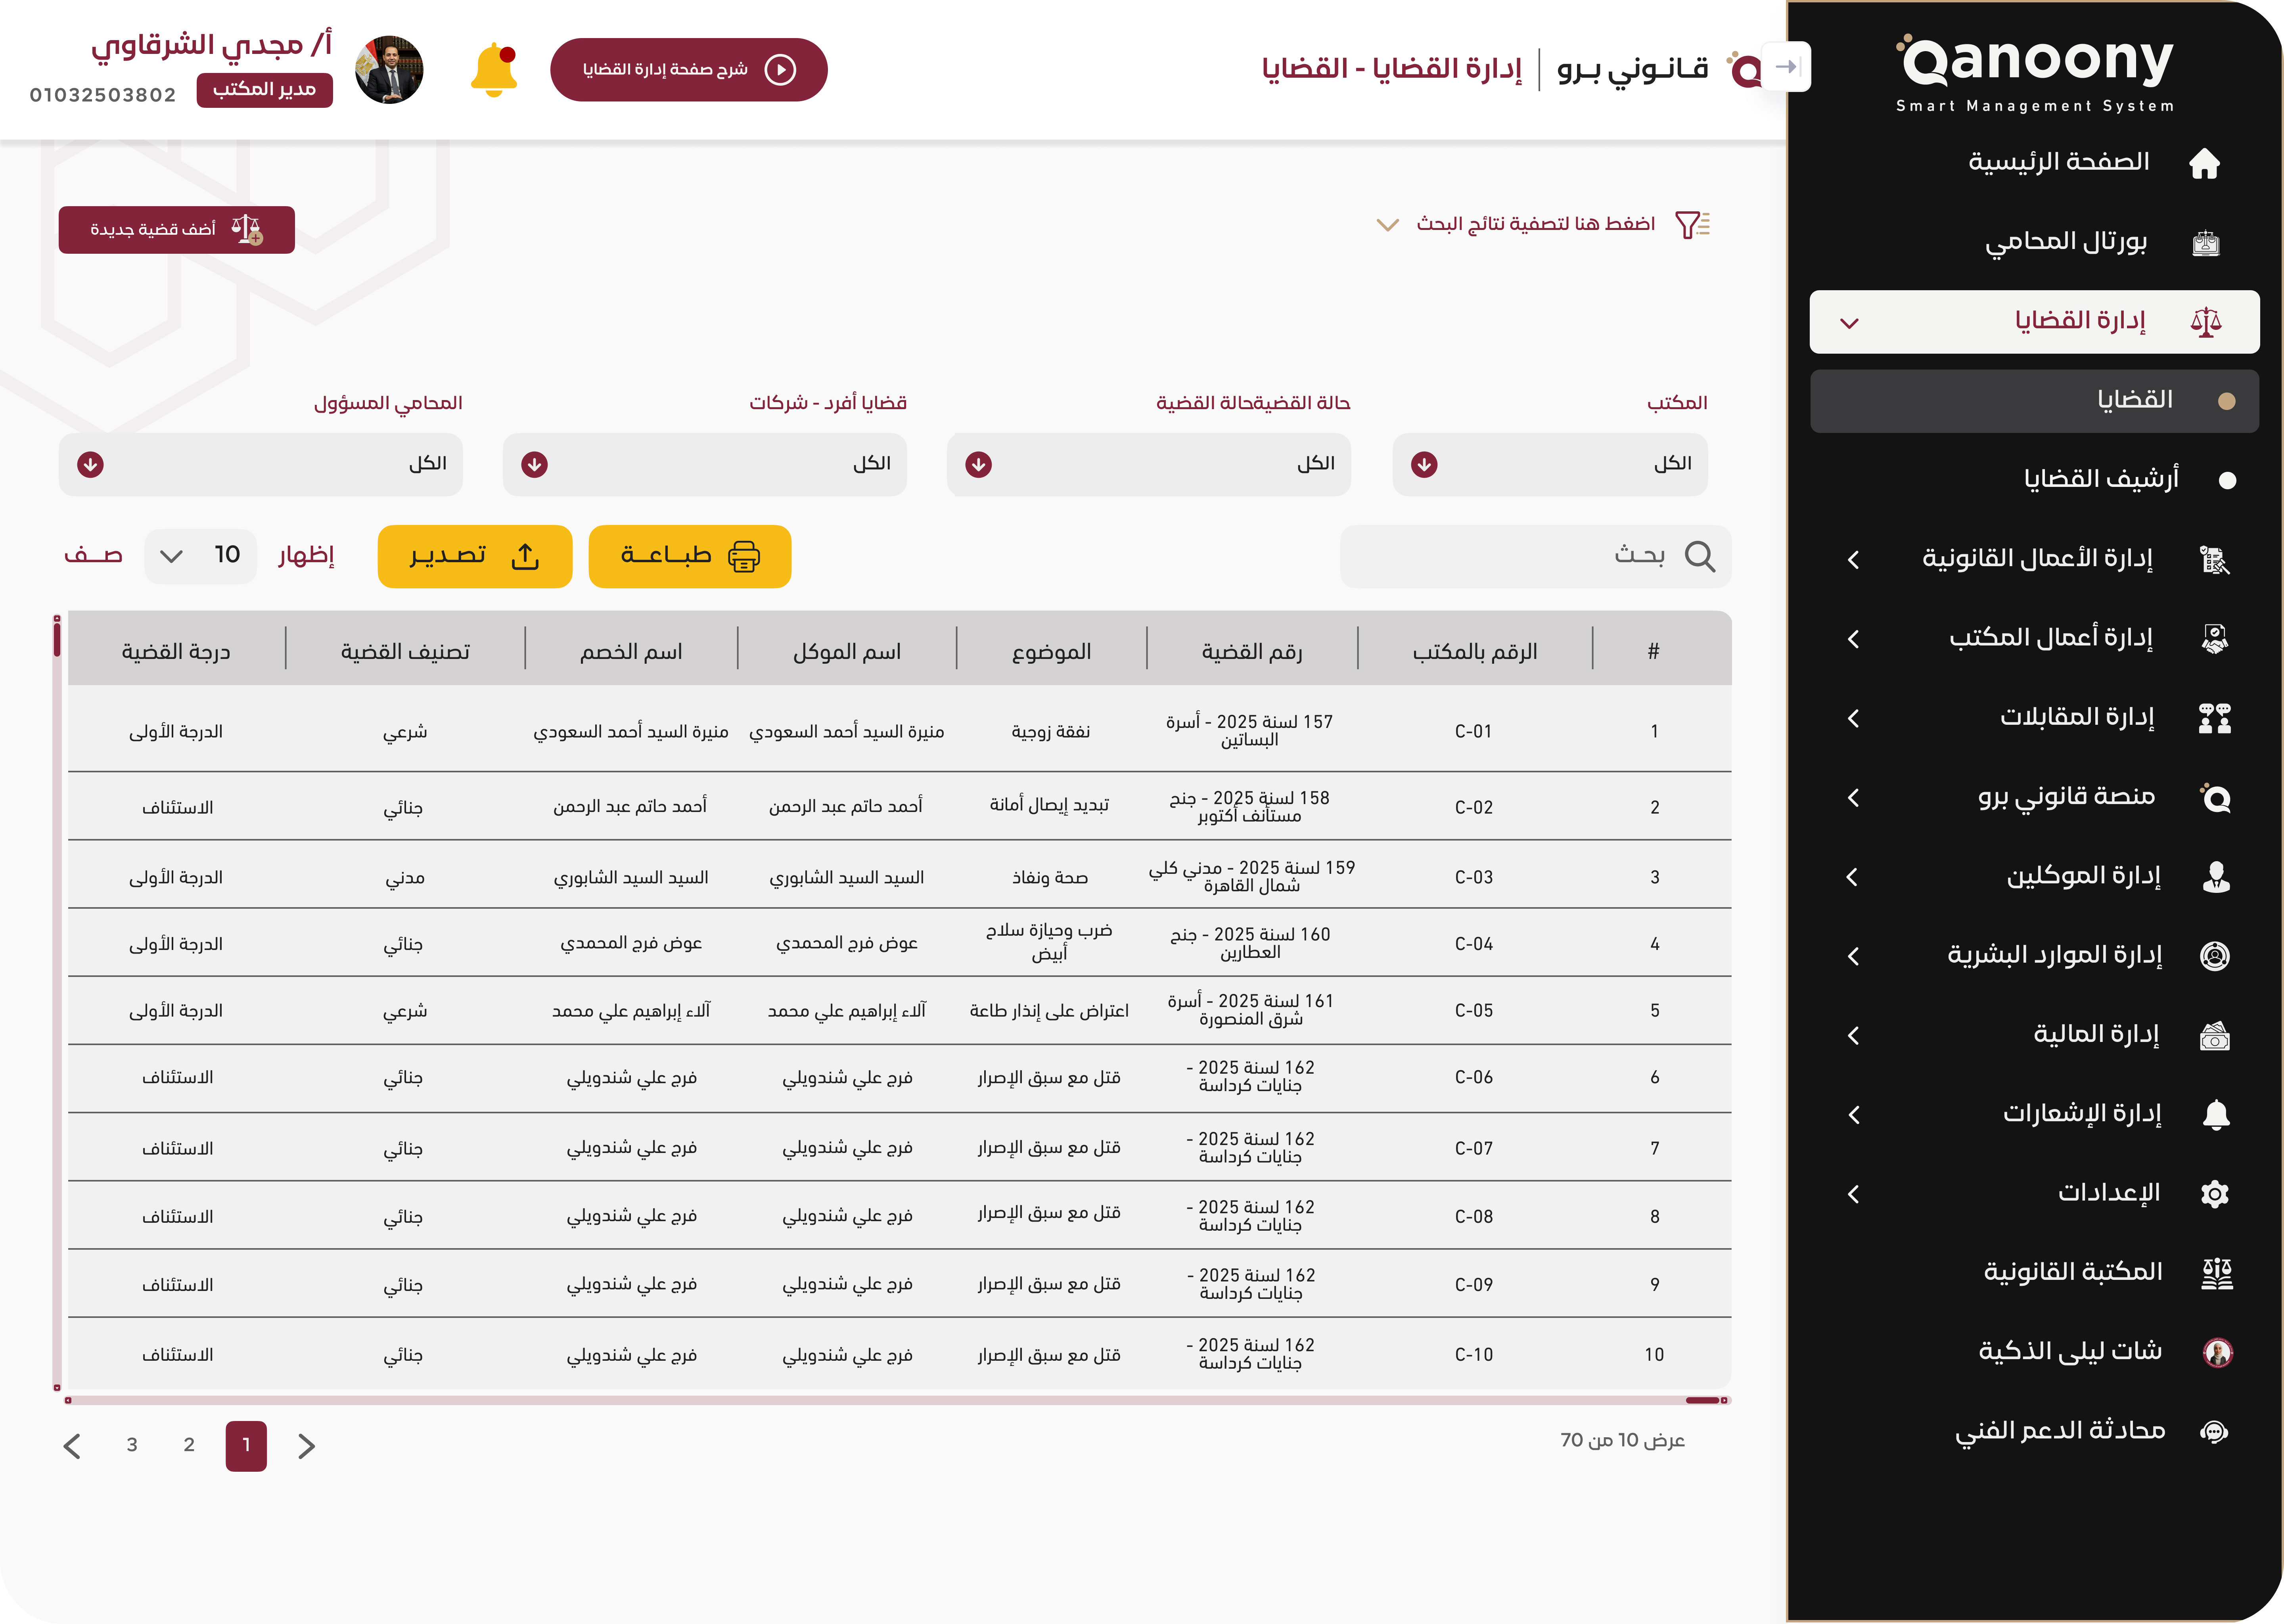Click the printer icon on the print button
The image size is (2284, 1624).
coord(744,557)
